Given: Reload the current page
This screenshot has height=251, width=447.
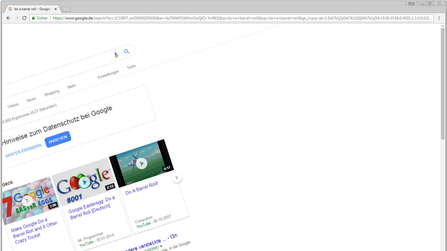Looking at the screenshot, I should (x=24, y=18).
